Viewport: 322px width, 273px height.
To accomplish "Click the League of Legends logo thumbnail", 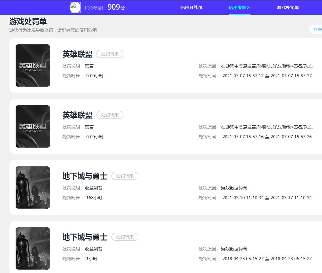I will [32, 65].
